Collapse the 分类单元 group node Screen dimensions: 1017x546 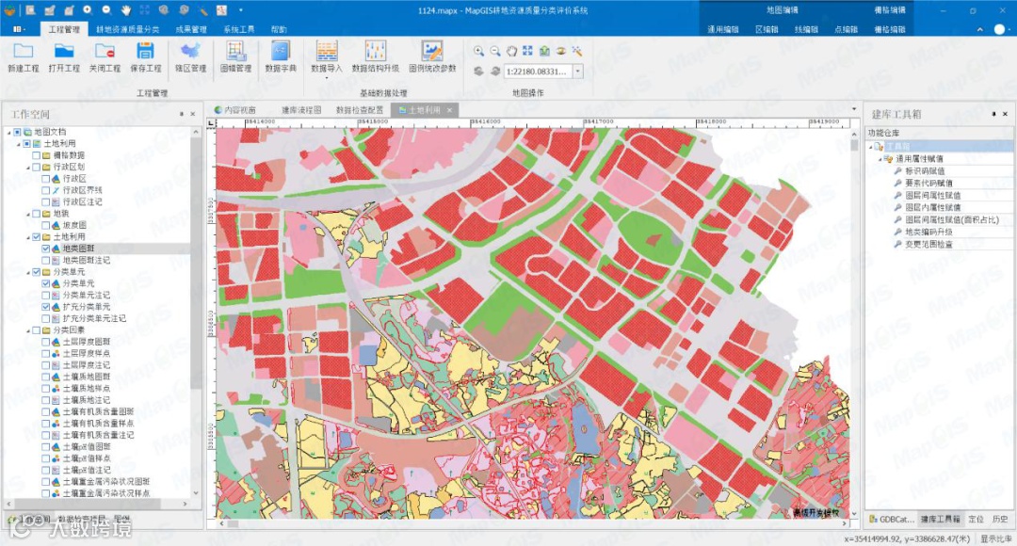pos(28,272)
